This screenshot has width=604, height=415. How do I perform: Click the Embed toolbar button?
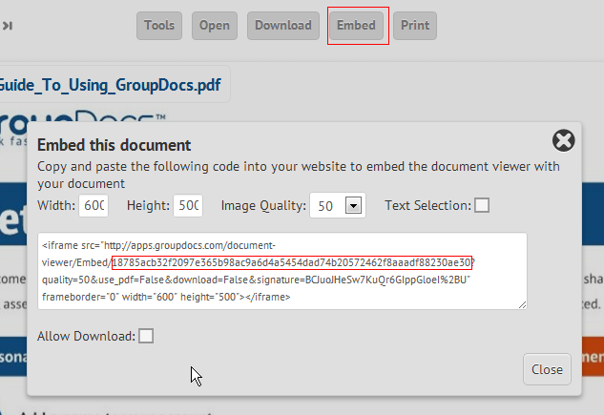(x=356, y=26)
